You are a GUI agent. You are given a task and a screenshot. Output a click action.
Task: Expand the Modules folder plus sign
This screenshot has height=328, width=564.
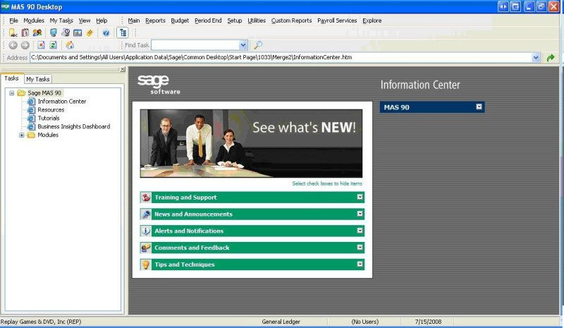[22, 135]
